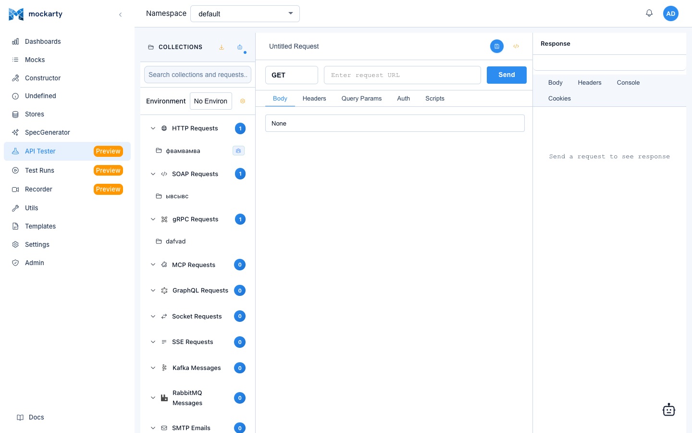
Task: Collapse the SOAP Requests group chevron
Action: tap(153, 174)
